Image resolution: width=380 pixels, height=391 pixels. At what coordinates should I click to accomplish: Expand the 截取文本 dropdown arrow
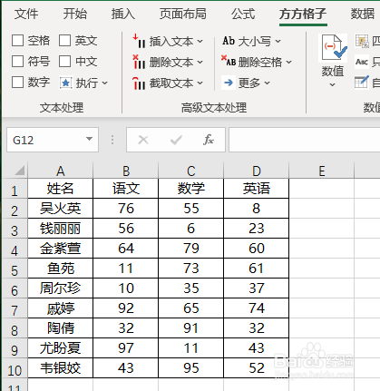[x=200, y=83]
